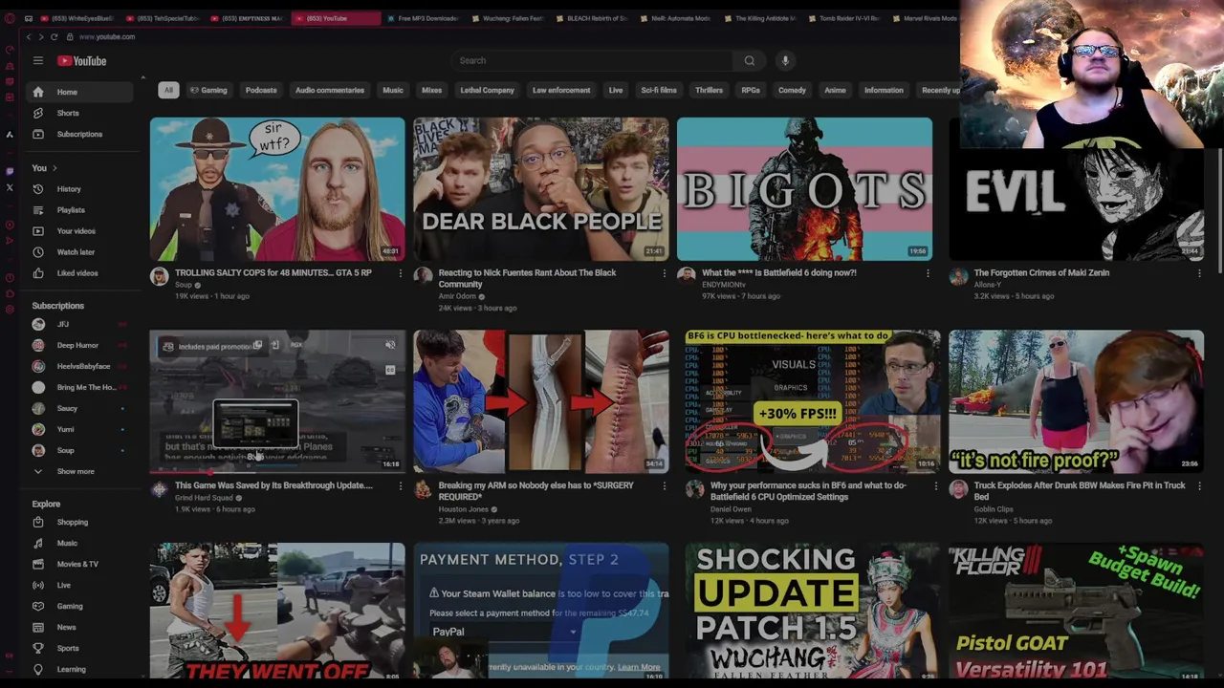Go back with the browser back arrow

29,36
